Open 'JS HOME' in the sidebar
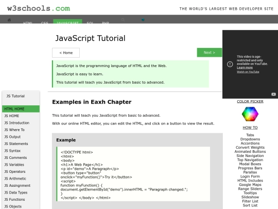Image resolution: width=278 pixels, height=209 pixels. pyautogui.click(x=21, y=116)
